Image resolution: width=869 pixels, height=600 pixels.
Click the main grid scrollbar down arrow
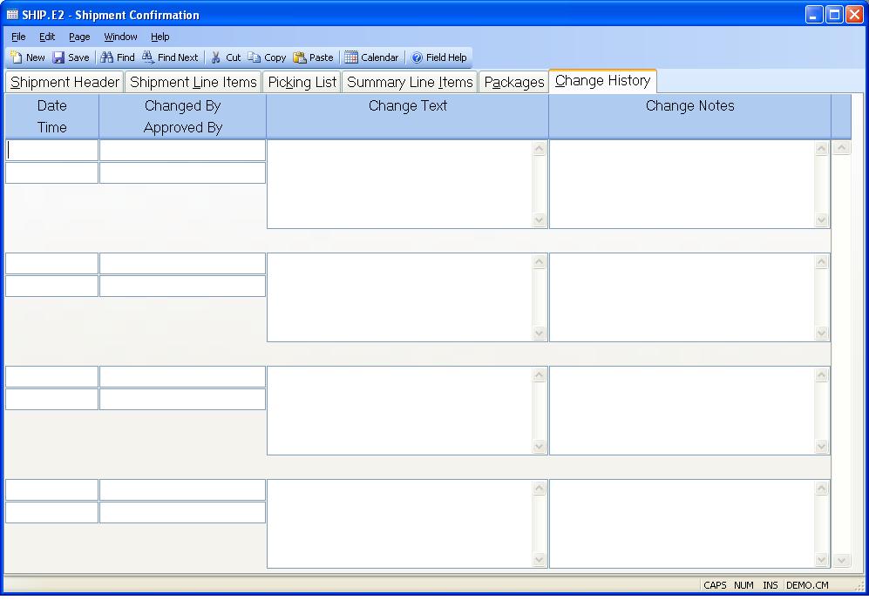click(x=841, y=560)
